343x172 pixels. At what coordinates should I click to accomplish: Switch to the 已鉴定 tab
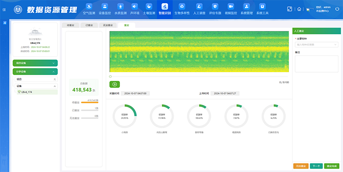89,25
